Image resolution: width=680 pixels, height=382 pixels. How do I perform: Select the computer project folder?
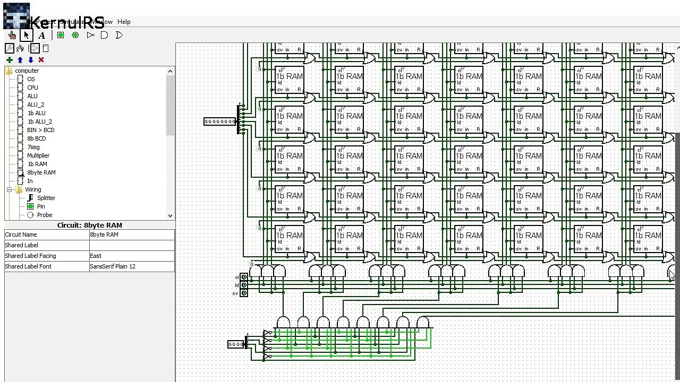(x=27, y=71)
